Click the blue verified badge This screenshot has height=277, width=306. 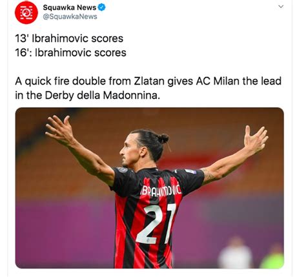pos(101,8)
